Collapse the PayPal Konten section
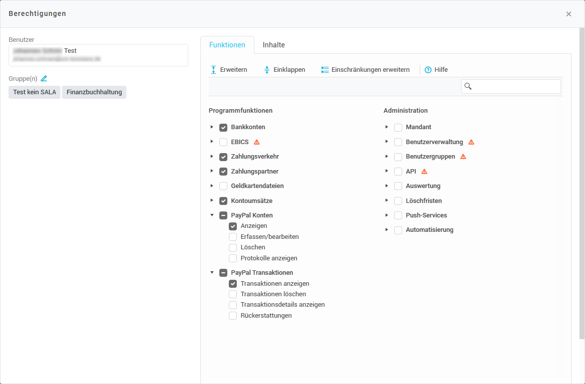Image resolution: width=585 pixels, height=384 pixels. [x=212, y=215]
